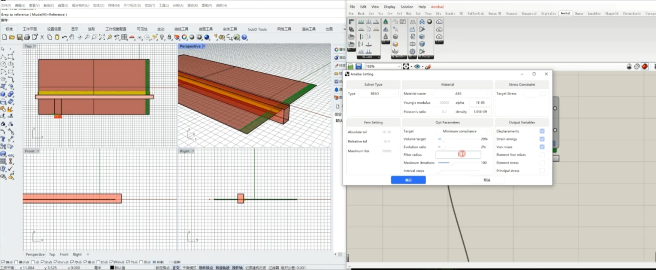The height and width of the screenshot is (270, 656).
Task: Click the Grasshopper preview eye icon
Action: point(417,67)
